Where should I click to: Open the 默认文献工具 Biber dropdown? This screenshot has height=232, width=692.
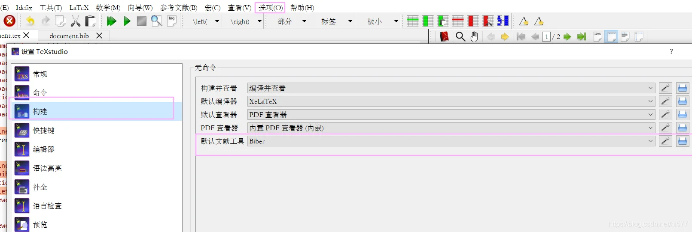pos(451,141)
